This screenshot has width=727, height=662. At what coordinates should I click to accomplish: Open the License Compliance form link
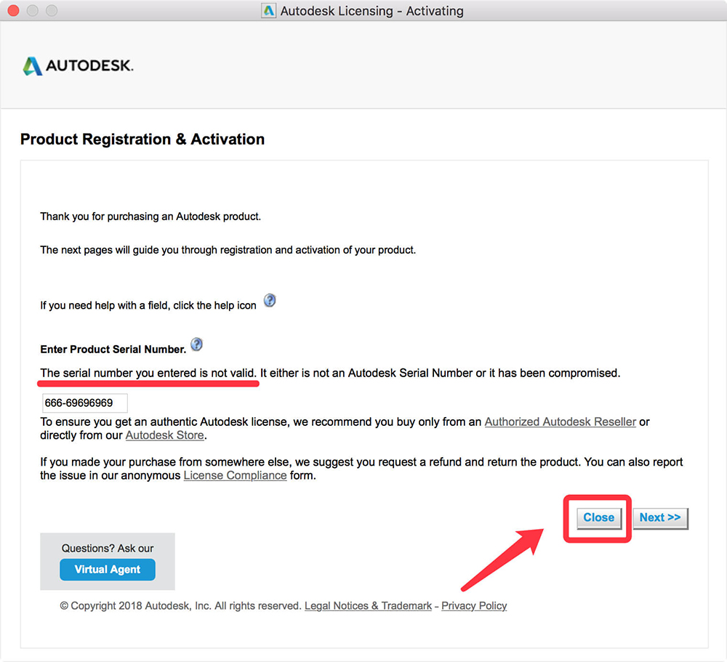coord(235,476)
